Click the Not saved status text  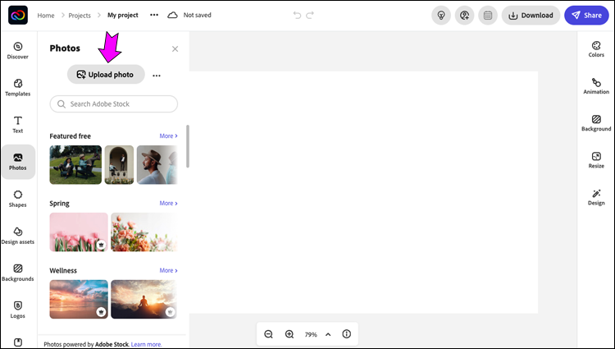(x=198, y=15)
